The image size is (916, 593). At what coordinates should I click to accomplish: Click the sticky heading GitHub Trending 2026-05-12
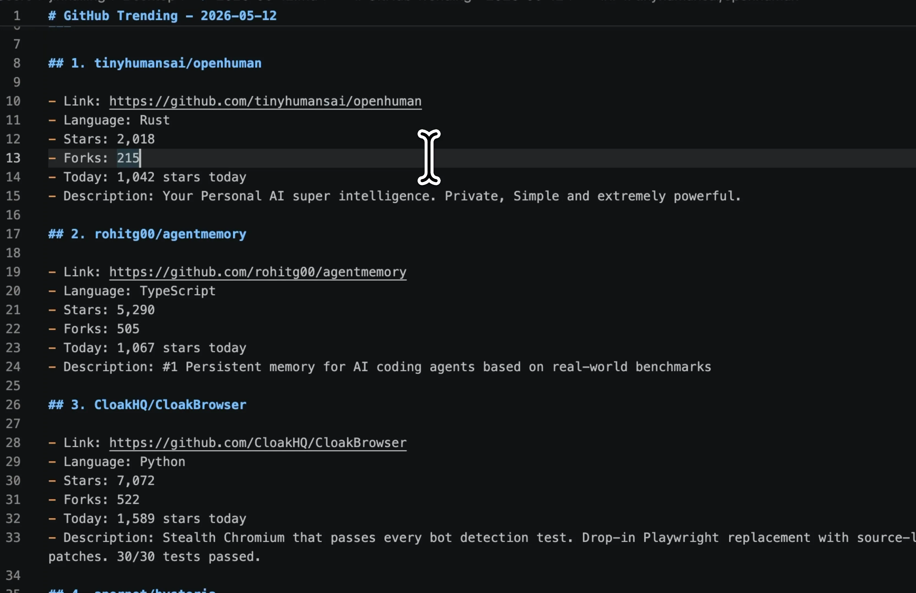coord(162,16)
